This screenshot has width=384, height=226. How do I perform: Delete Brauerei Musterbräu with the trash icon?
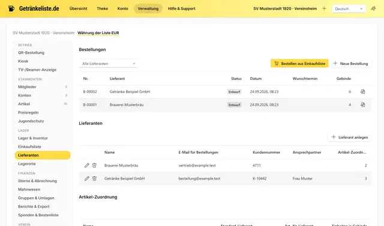click(94, 165)
